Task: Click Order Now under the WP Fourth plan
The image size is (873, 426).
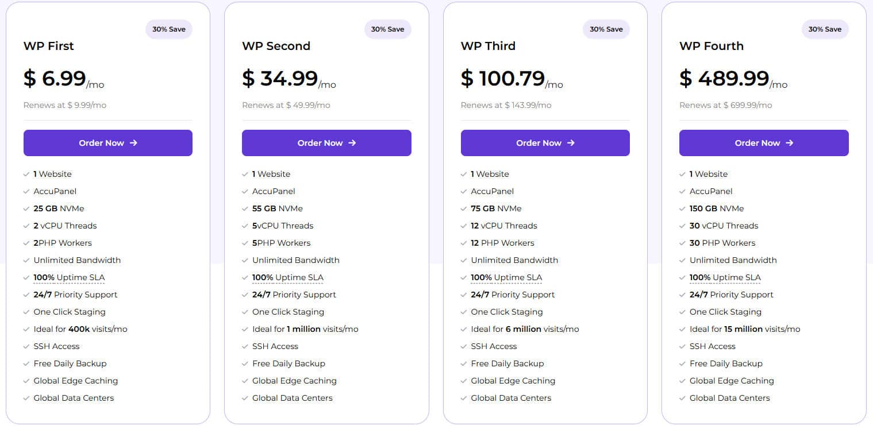Action: click(764, 143)
